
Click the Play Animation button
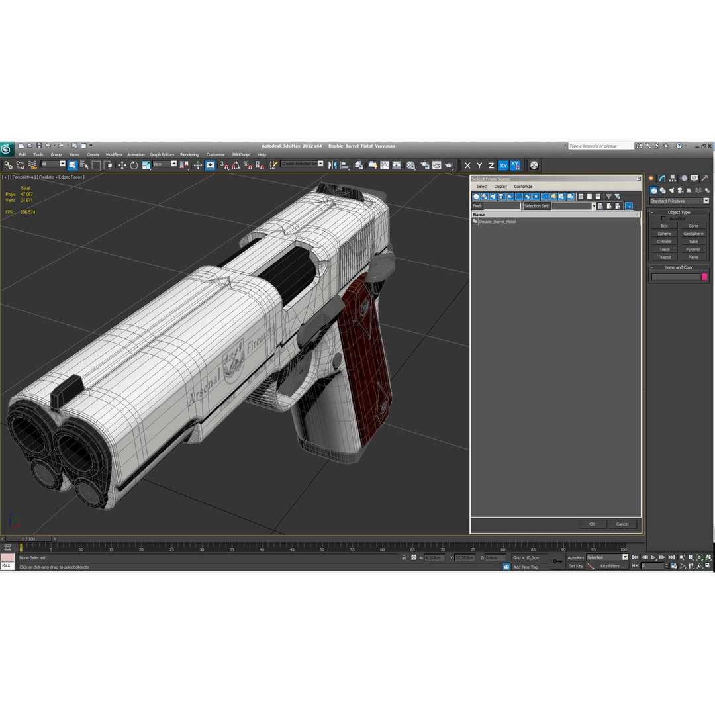[653, 557]
